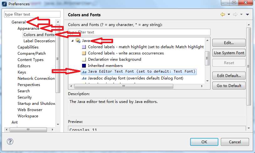Click font icon of Javadoc display font
This screenshot has width=255, height=153.
(84, 78)
